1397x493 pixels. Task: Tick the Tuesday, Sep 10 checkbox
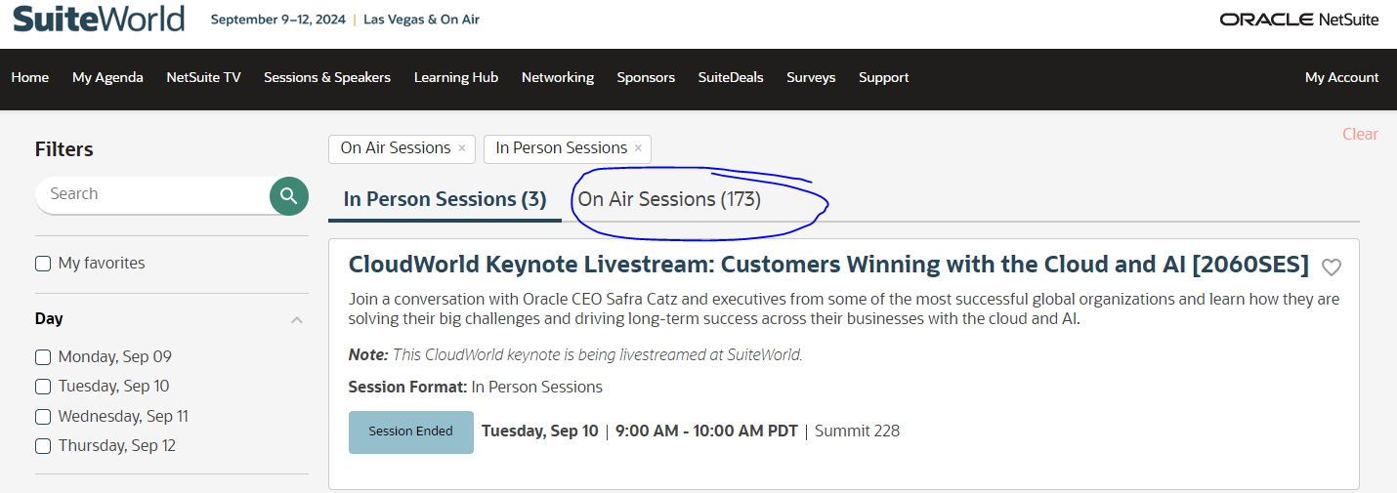pos(43,387)
